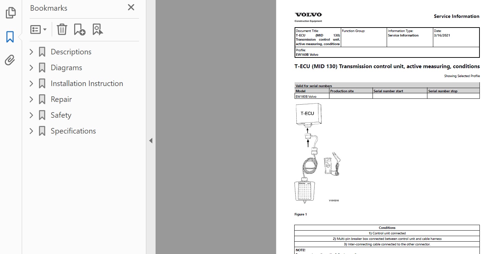Expand the Descriptions bookmark
This screenshot has height=254, width=495.
(31, 52)
